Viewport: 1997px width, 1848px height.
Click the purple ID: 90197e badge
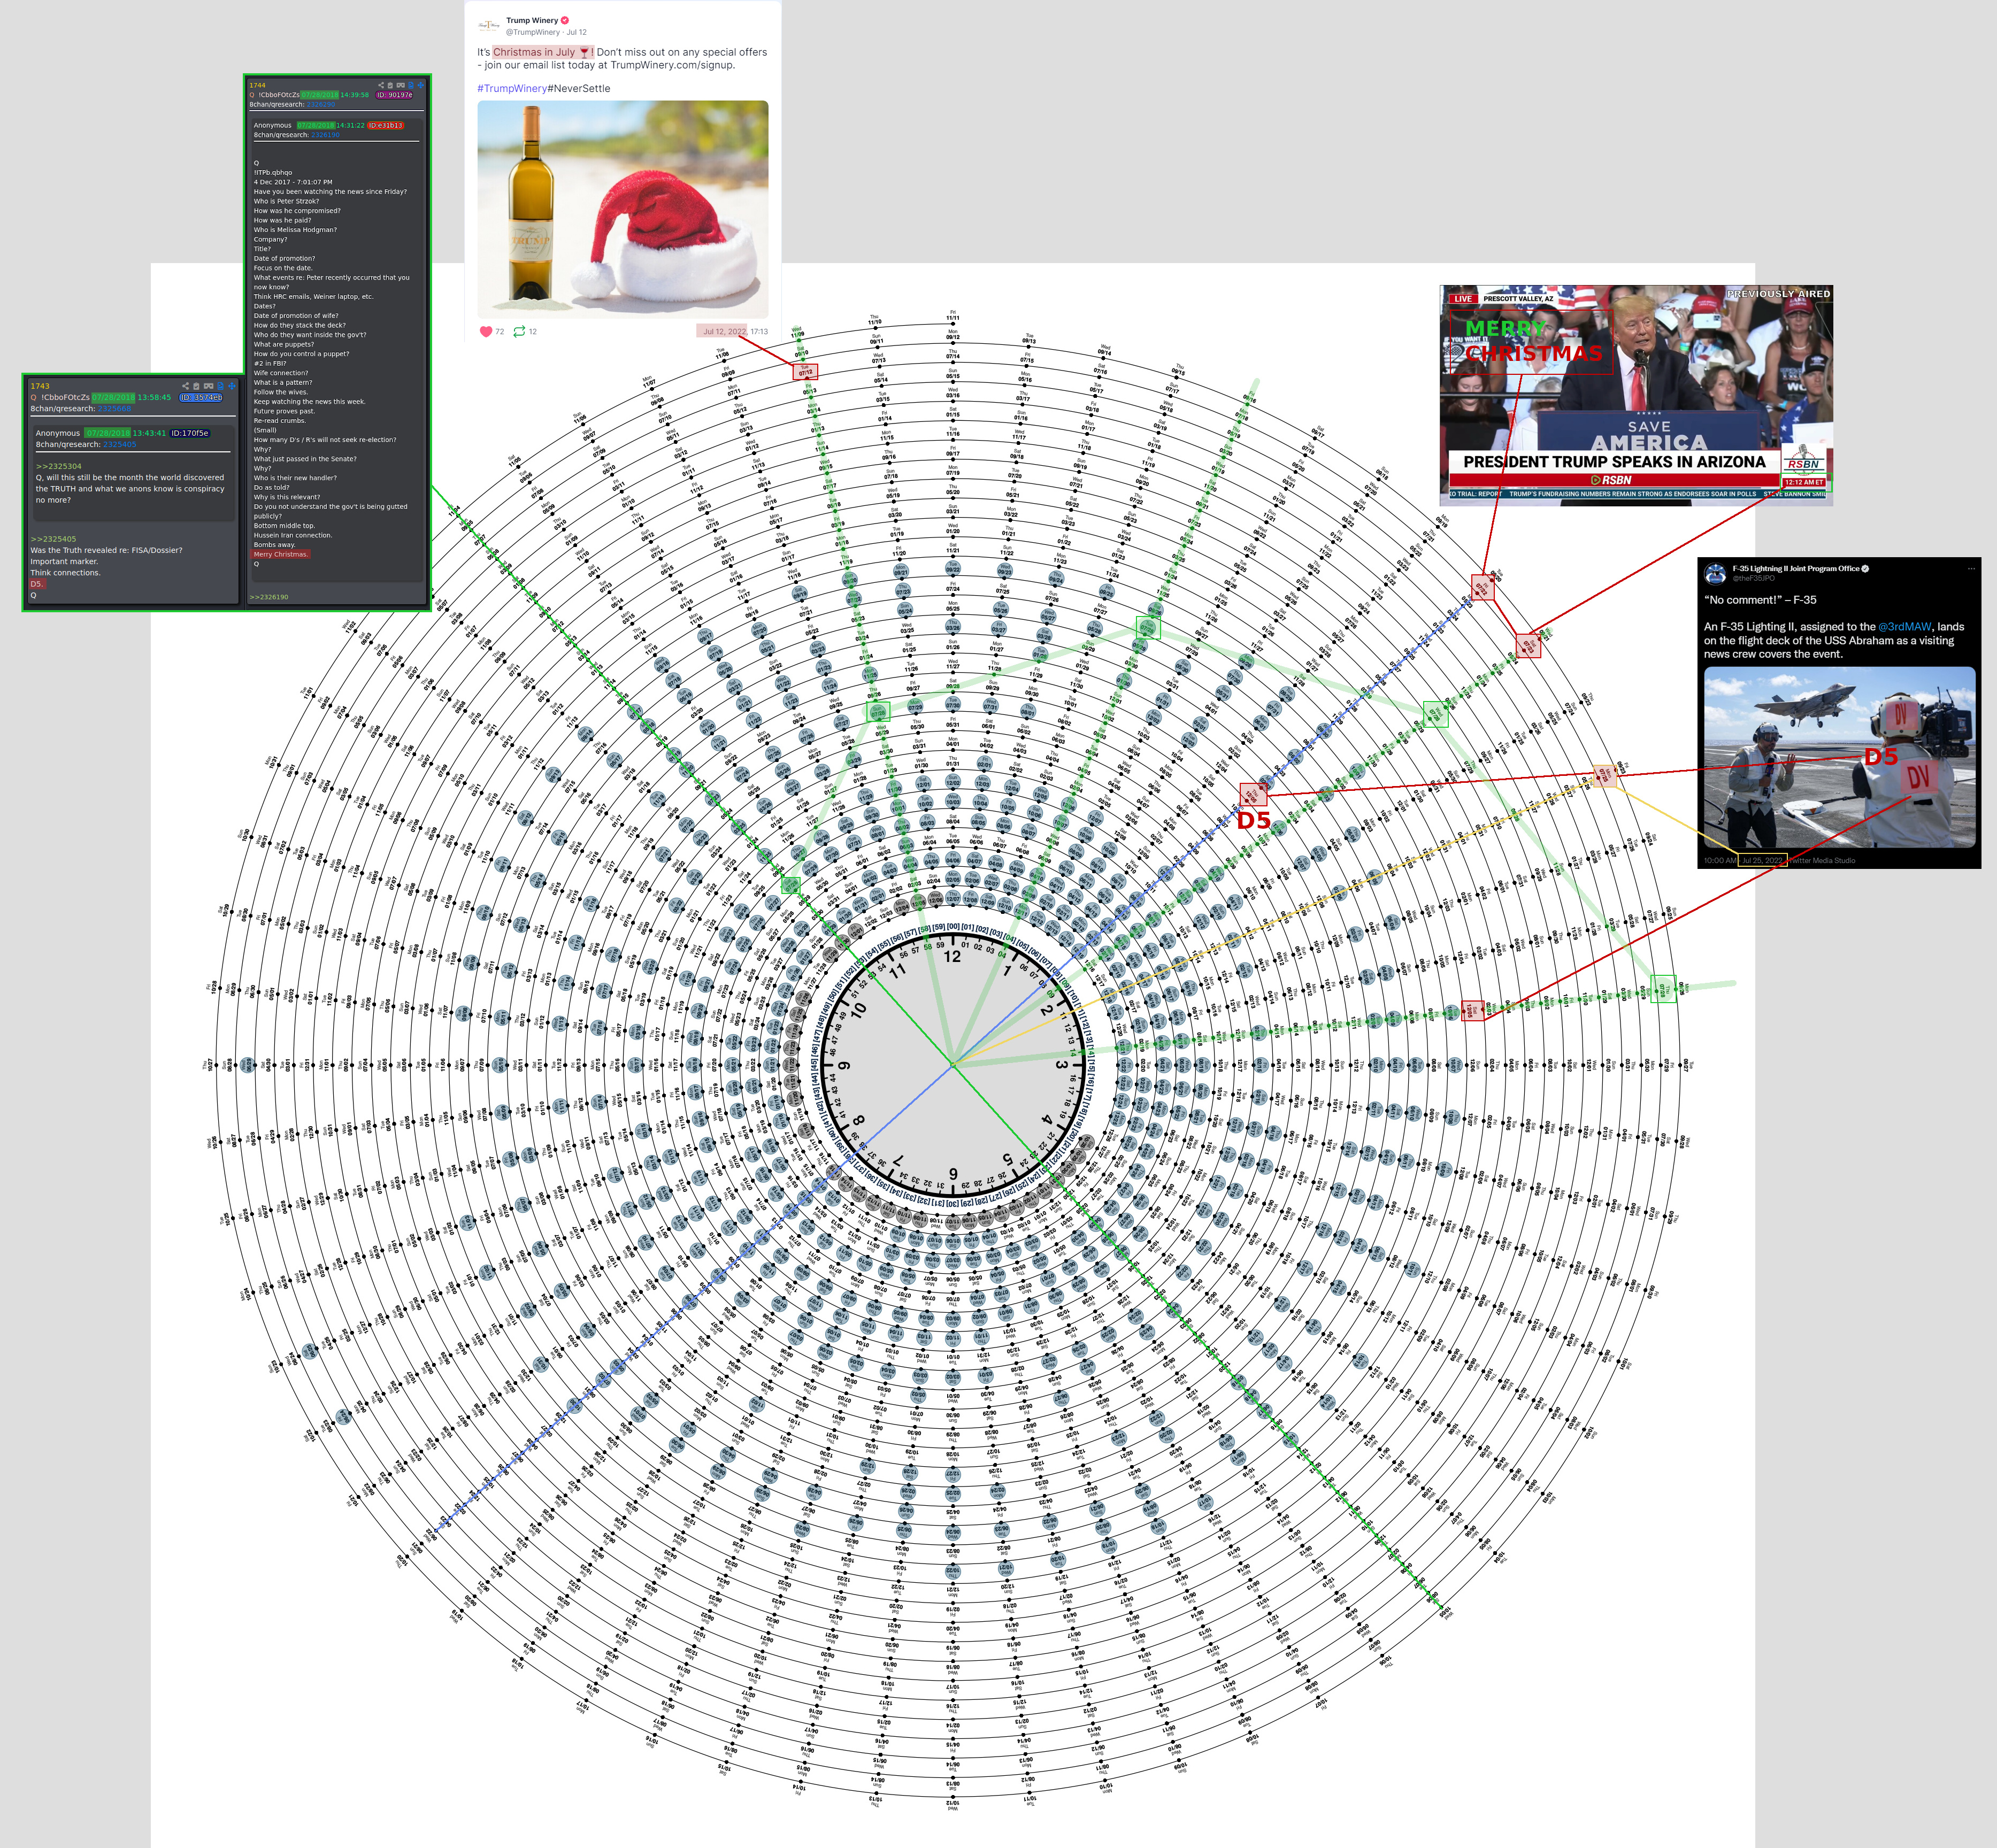(395, 95)
